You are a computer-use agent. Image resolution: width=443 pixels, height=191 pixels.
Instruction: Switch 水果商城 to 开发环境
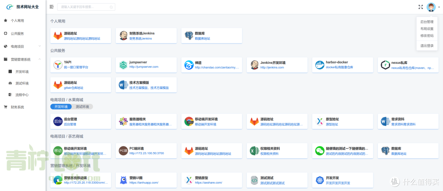coord(61,107)
